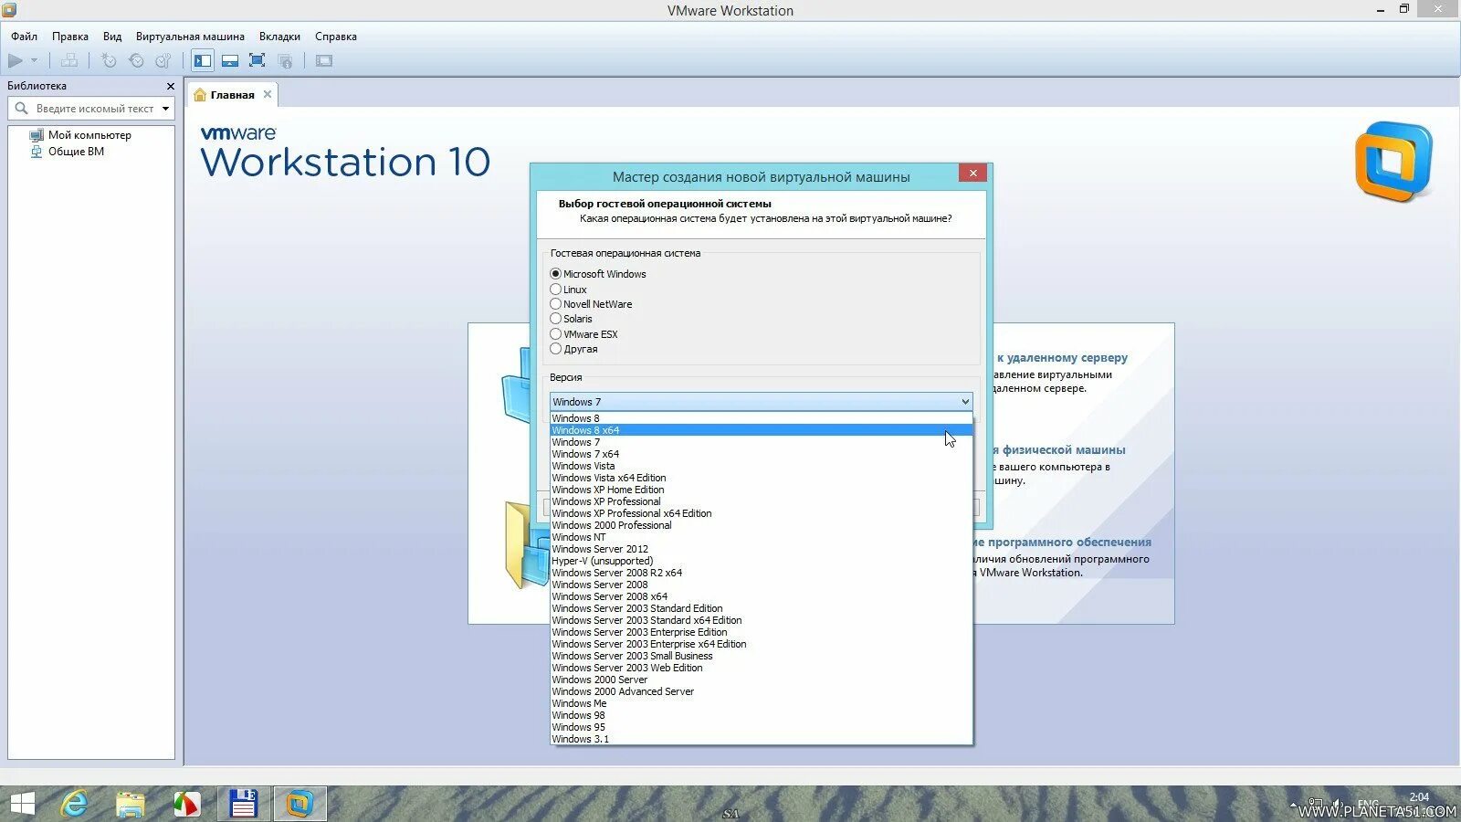Screen dimensions: 1461x822
Task: Choose Windows 2000 Advanced Server option
Action: point(761,691)
